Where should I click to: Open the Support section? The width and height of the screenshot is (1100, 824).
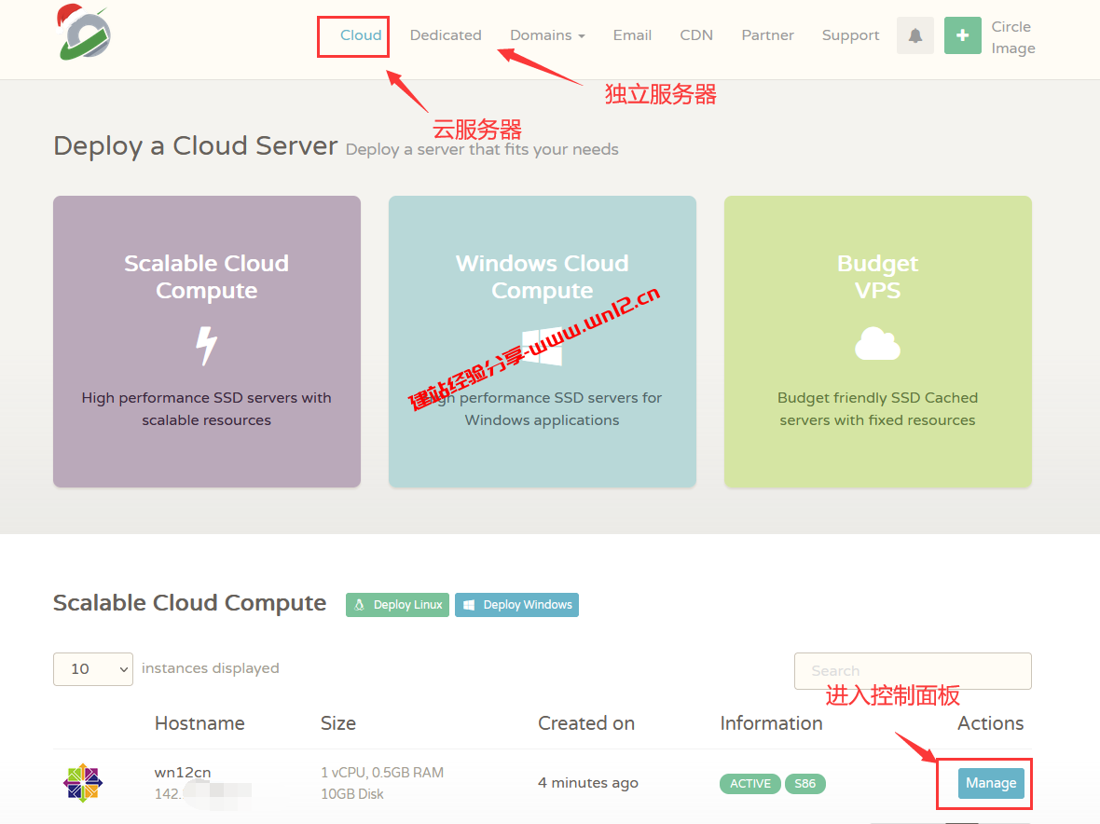tap(850, 34)
